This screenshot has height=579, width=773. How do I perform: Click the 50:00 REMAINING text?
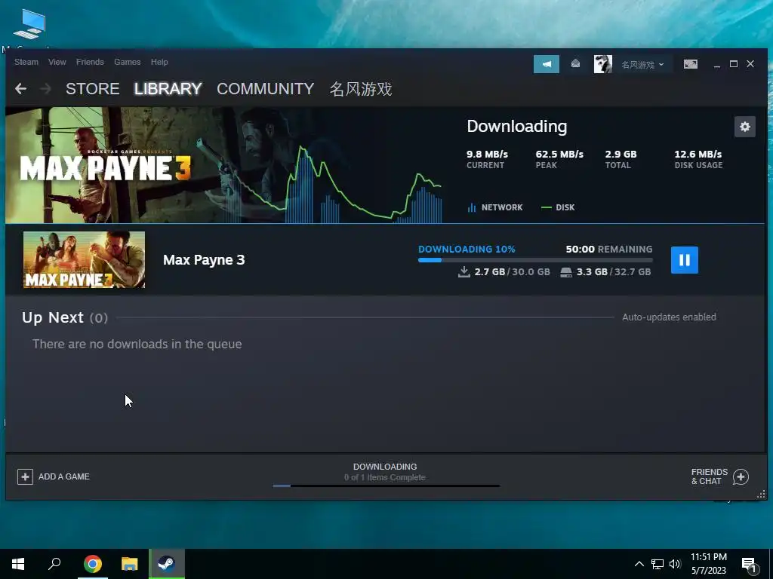pos(609,249)
